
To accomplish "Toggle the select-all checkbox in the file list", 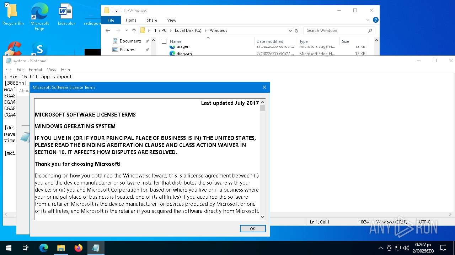I will (x=164, y=41).
